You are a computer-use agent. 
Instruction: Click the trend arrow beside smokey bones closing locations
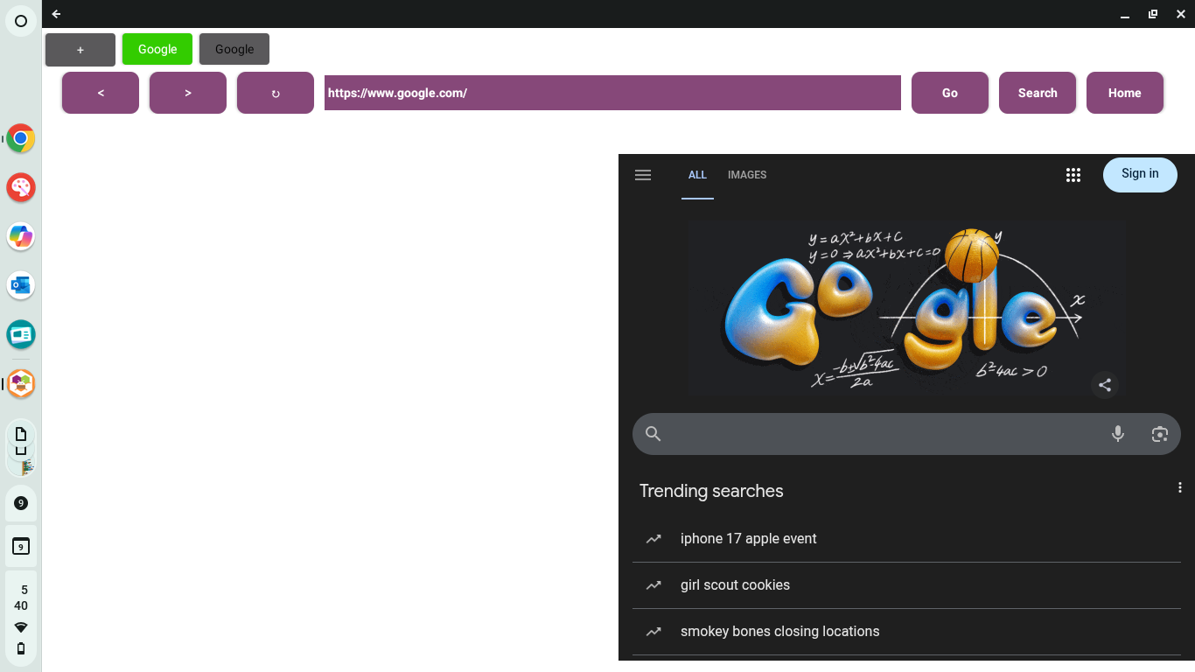pyautogui.click(x=653, y=632)
